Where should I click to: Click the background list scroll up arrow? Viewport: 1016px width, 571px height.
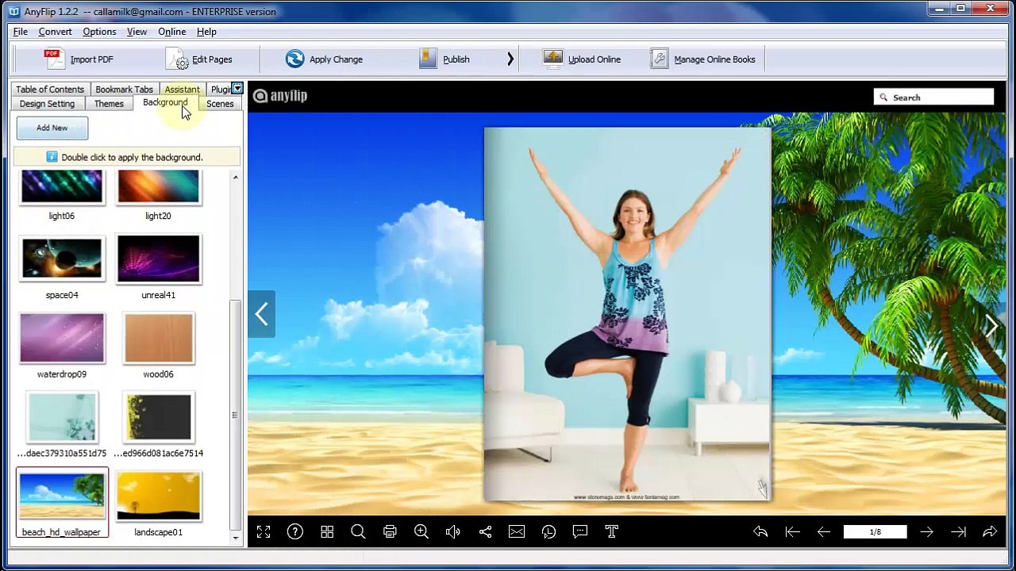(x=235, y=177)
